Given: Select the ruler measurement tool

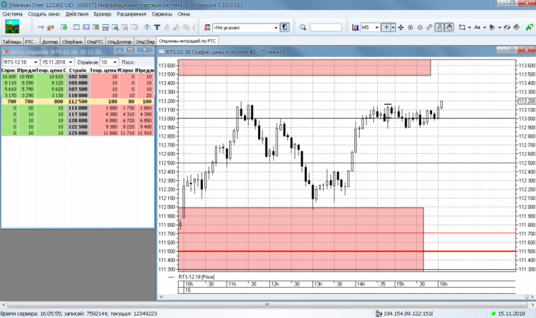Looking at the screenshot, I should [429, 27].
